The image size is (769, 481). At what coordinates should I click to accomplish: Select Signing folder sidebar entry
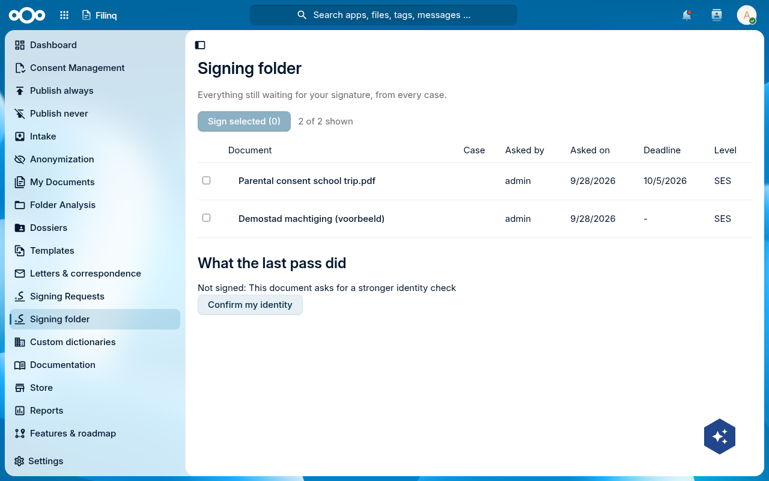(x=95, y=319)
